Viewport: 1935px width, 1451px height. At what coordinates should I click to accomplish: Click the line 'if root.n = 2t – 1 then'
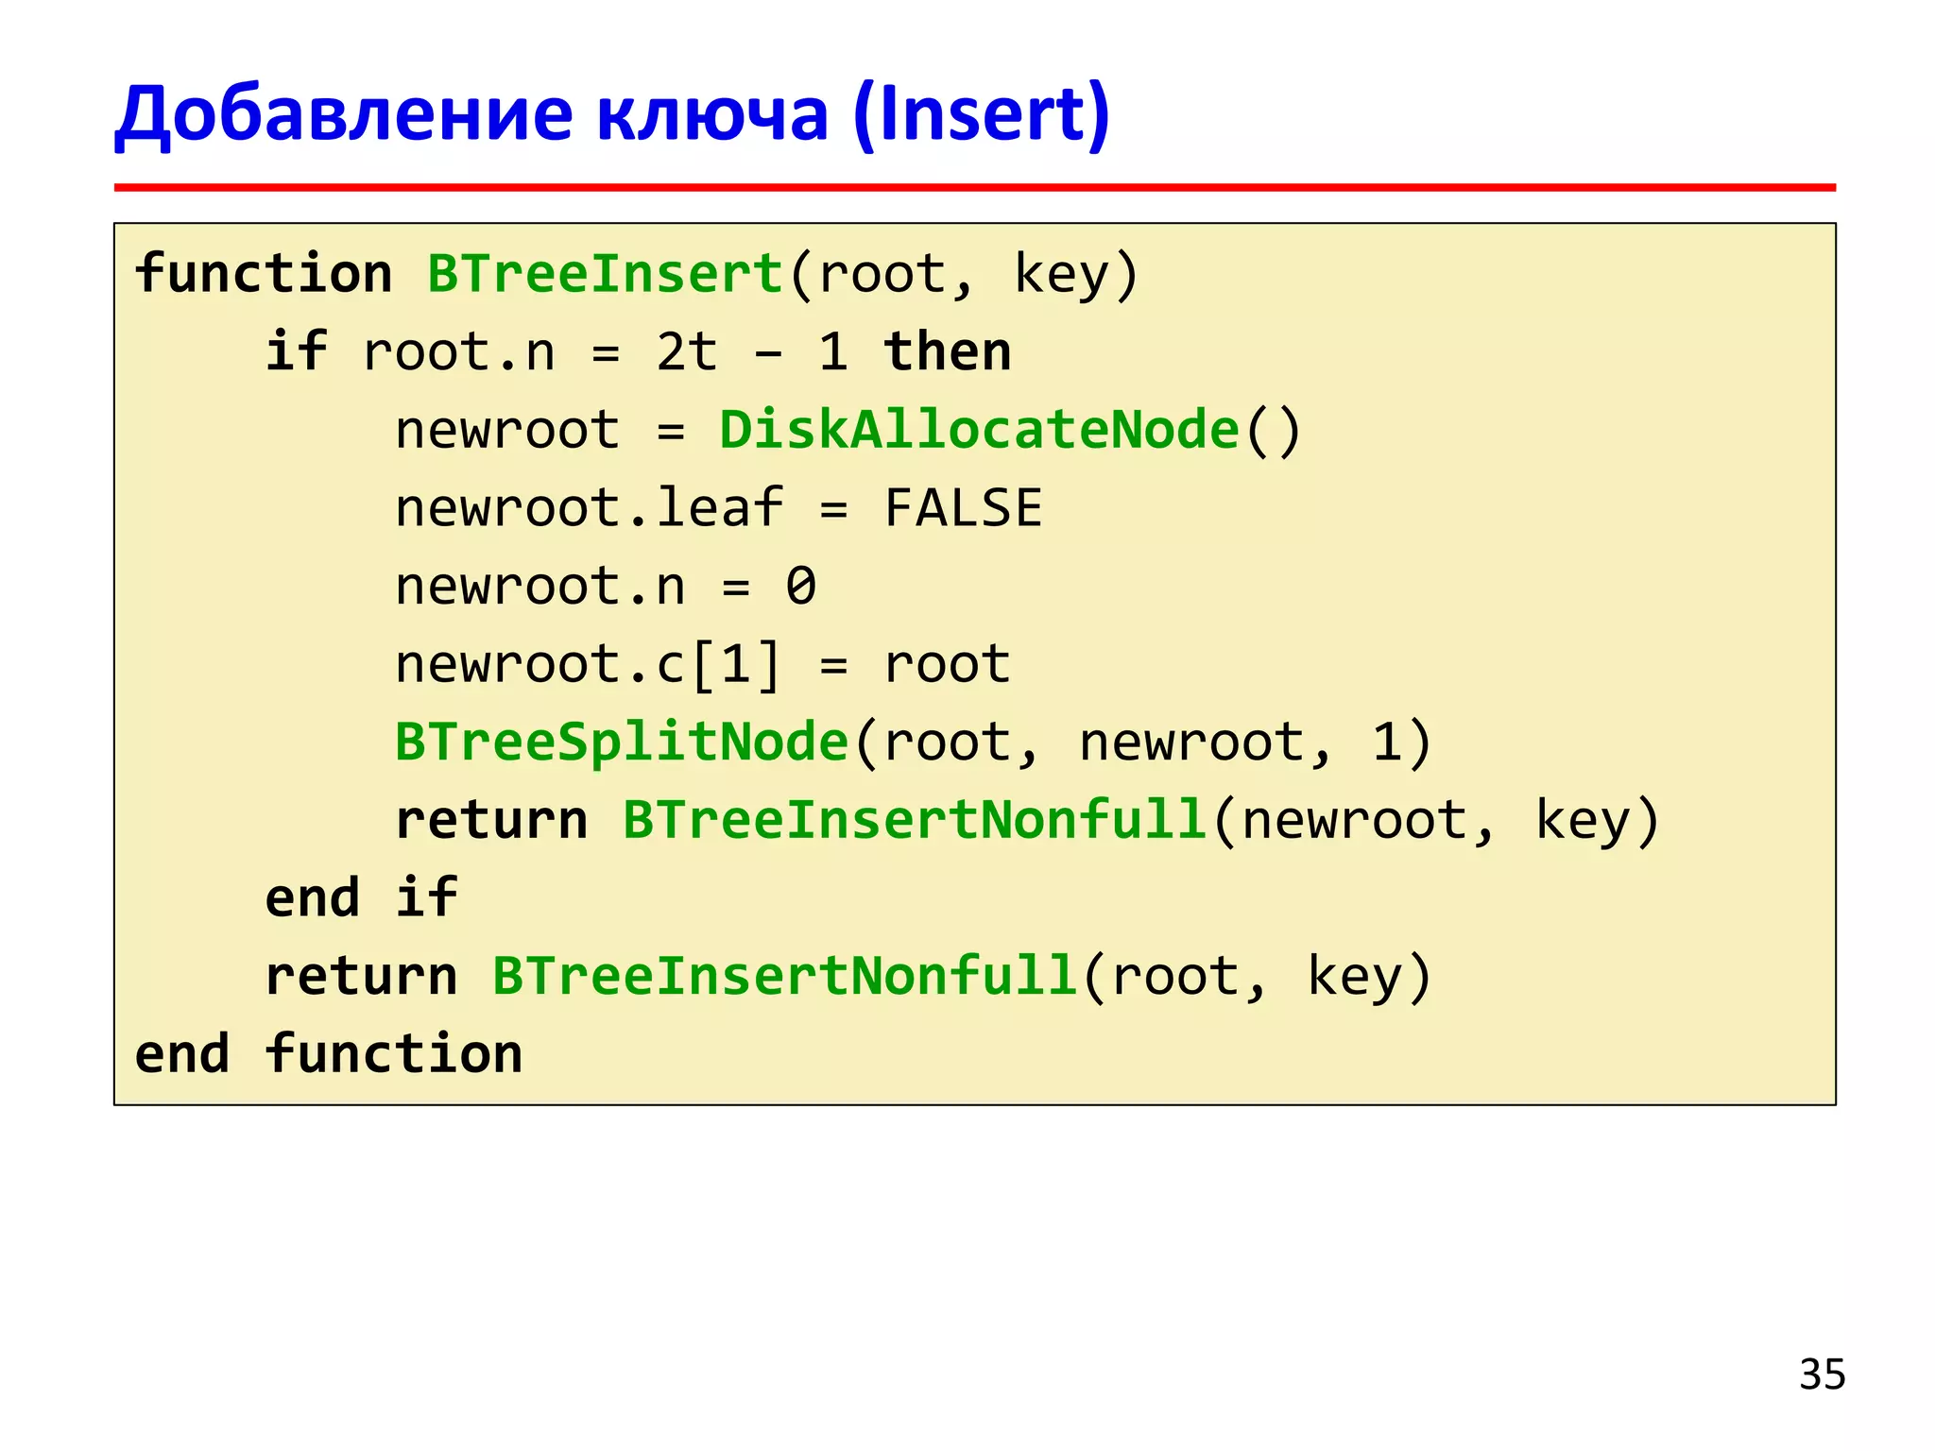click(639, 352)
